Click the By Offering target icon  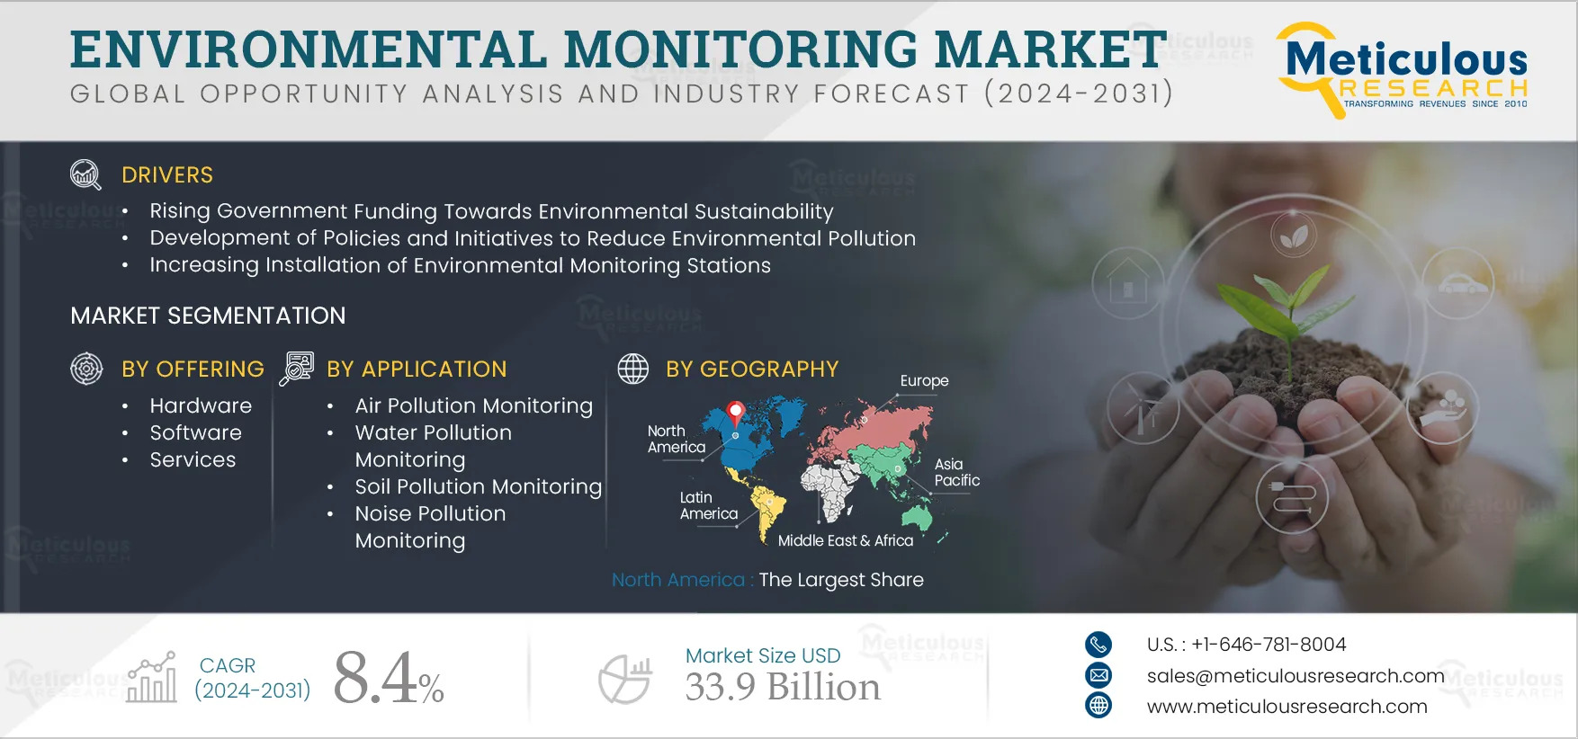[86, 369]
